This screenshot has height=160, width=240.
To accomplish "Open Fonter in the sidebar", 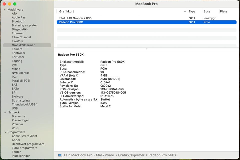I will (x=16, y=152).
